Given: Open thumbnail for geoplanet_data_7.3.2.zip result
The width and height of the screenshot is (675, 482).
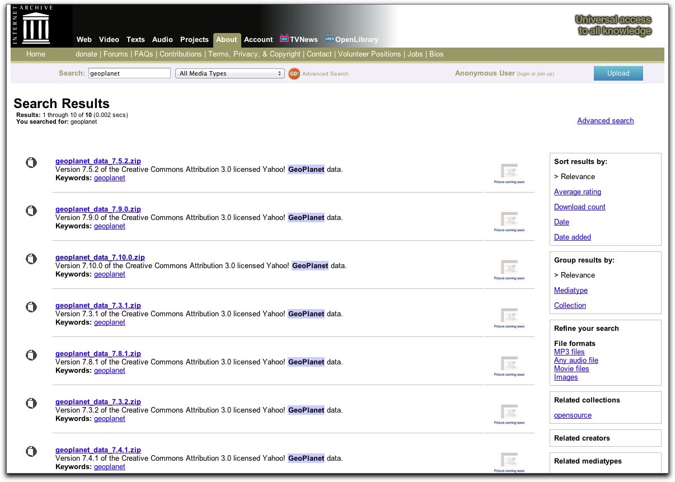Looking at the screenshot, I should pyautogui.click(x=509, y=414).
